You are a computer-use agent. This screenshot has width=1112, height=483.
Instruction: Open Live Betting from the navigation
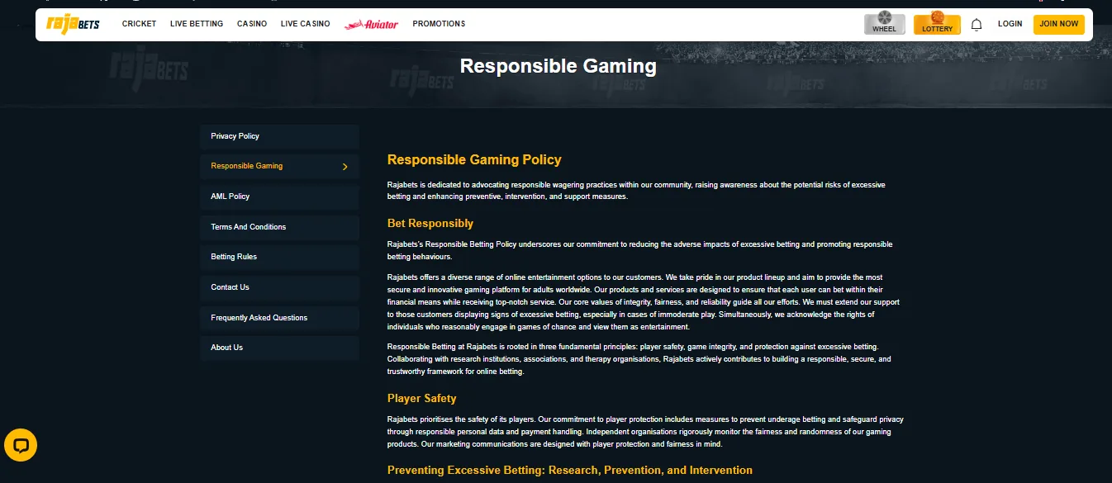197,24
